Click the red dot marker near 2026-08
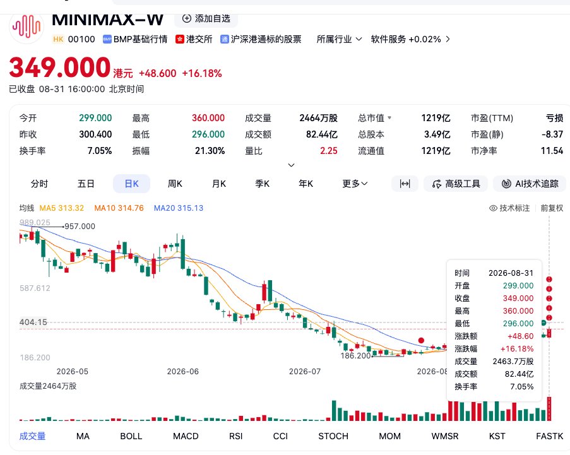 click(x=421, y=341)
